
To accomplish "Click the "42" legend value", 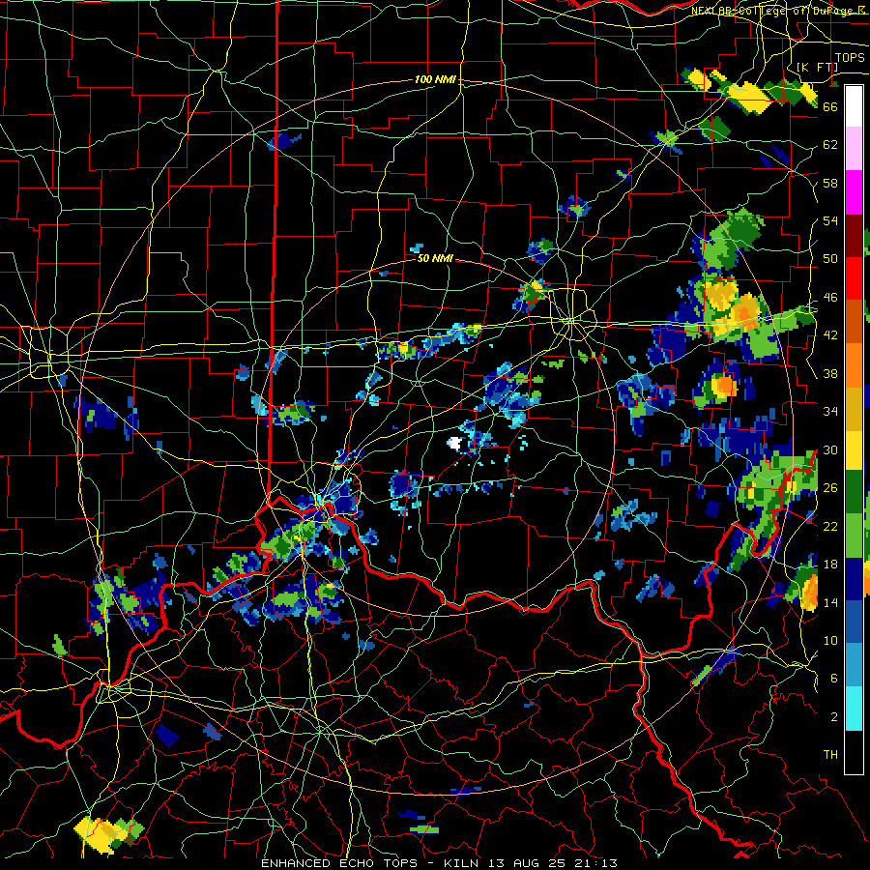I will 830,335.
